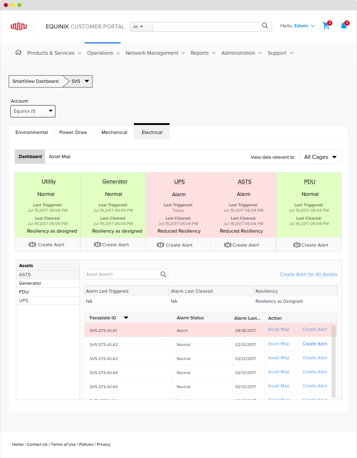Viewport: 357px width, 458px height.
Task: Click Create Alert for All Assets link
Action: (x=308, y=274)
